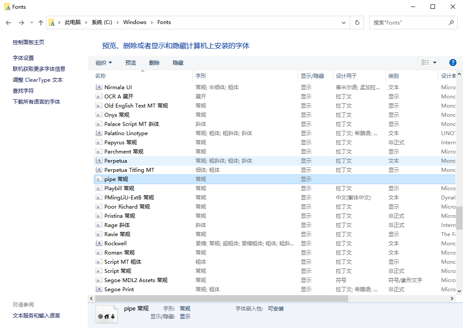Select the Perpetua font family icon

coord(99,161)
